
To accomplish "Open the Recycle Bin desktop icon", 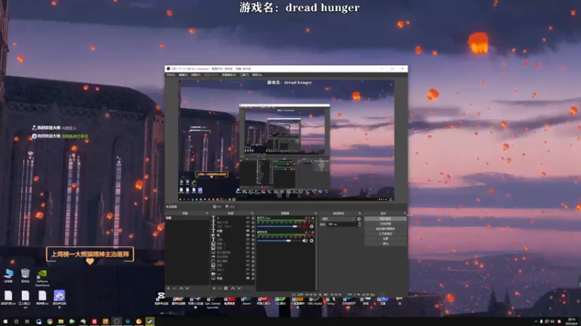I will (x=25, y=276).
